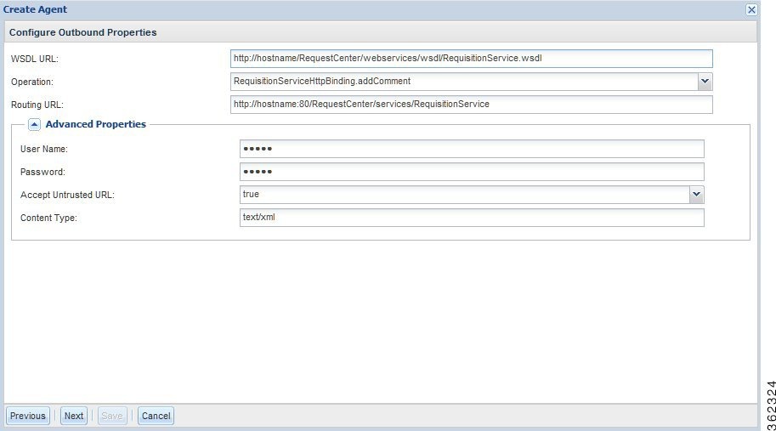Collapse the Advanced Properties section

(x=34, y=125)
